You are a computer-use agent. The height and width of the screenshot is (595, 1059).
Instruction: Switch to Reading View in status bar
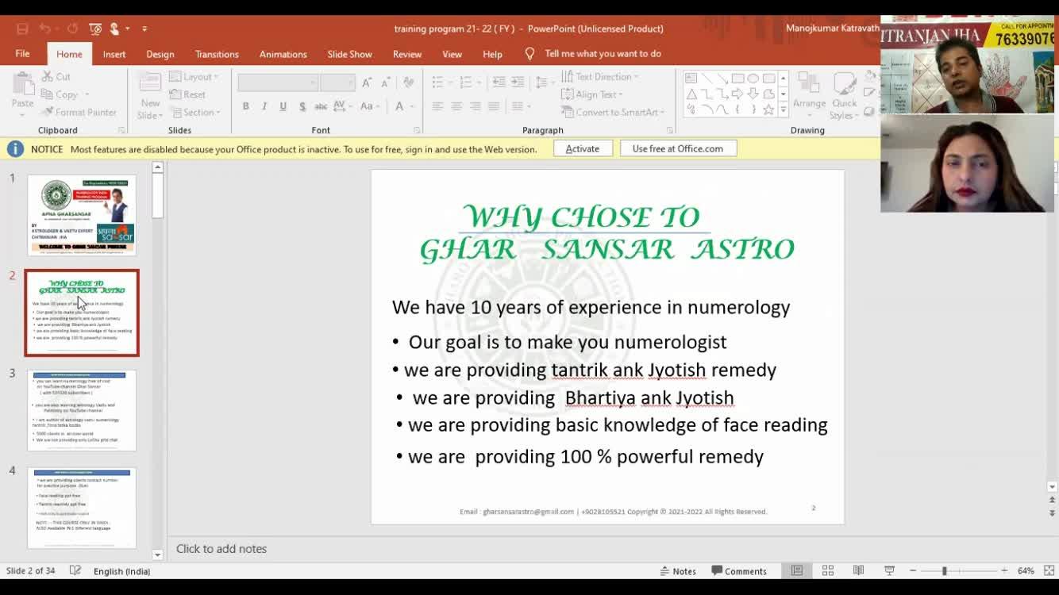pos(858,570)
